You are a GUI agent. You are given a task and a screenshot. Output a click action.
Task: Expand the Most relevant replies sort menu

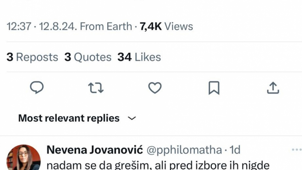point(69,118)
